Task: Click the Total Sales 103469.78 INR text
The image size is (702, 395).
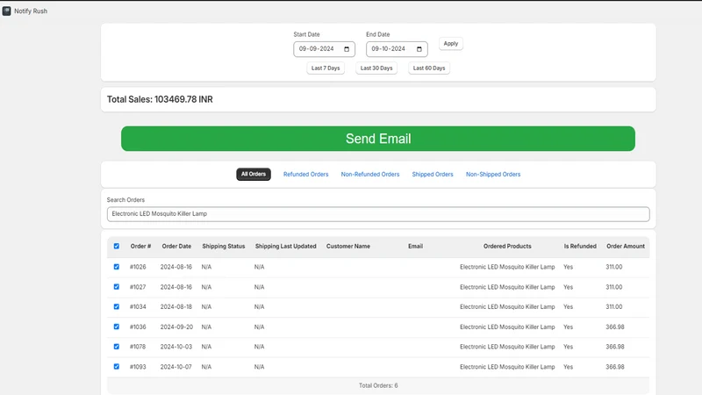Action: (x=160, y=99)
